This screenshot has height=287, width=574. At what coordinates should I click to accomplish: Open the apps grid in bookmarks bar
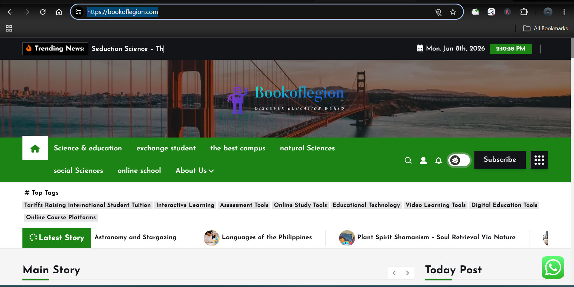click(9, 28)
